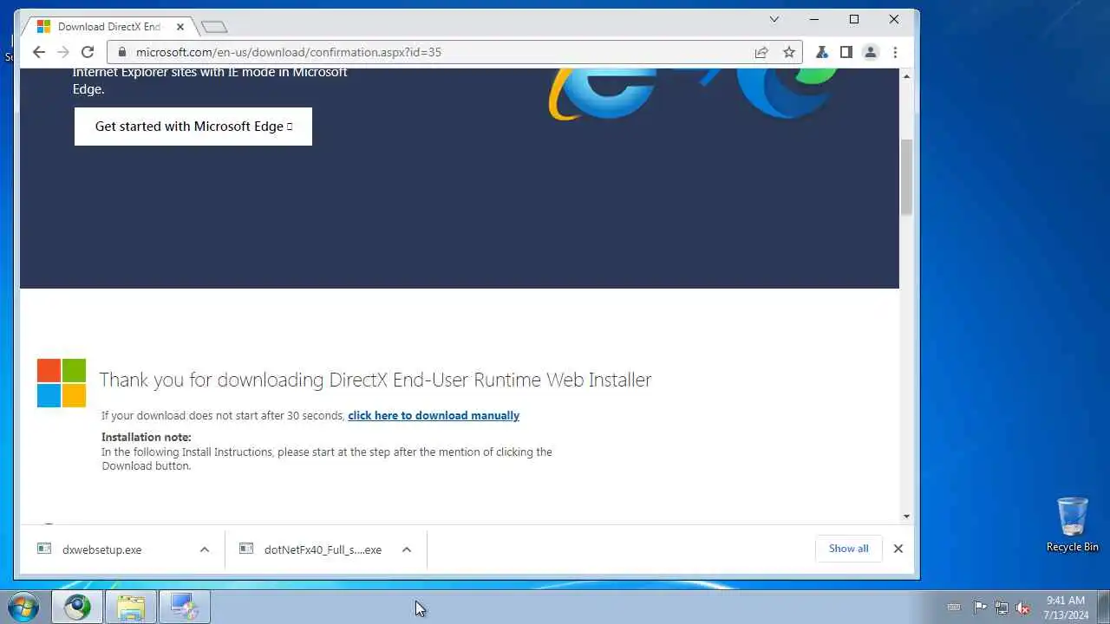Viewport: 1110px width, 624px height.
Task: Open the Chrome Labs flask icon
Action: (x=821, y=52)
